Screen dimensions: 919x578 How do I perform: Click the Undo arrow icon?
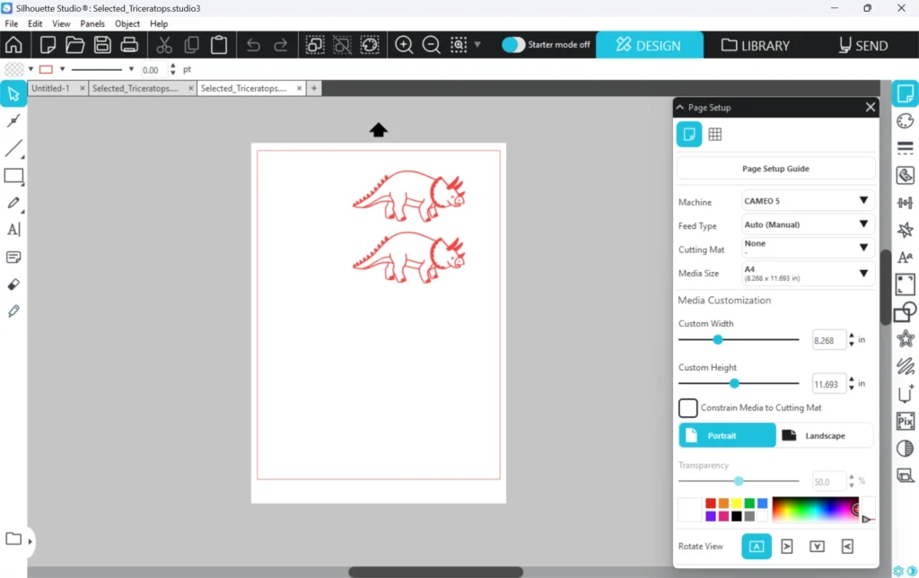pyautogui.click(x=253, y=45)
